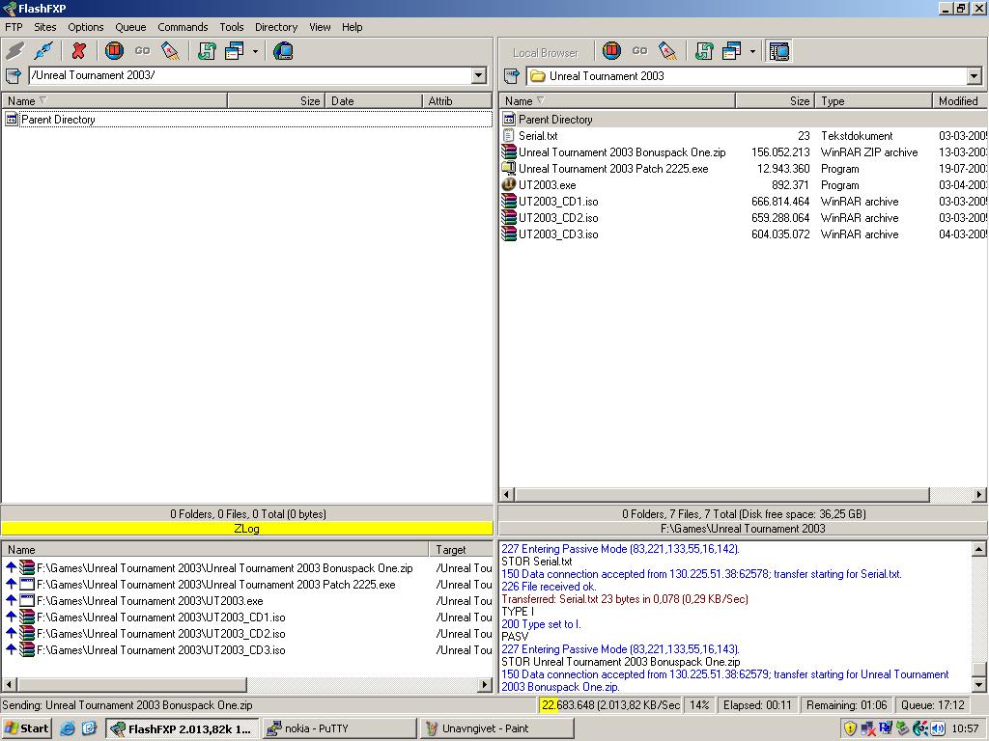Open the Sites menu

pos(44,27)
